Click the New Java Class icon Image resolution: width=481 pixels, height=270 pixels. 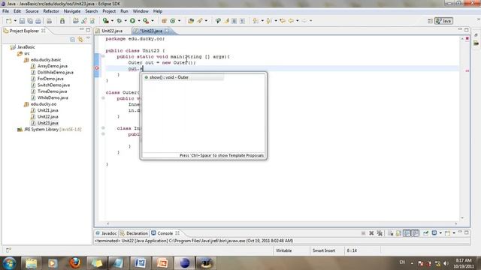point(173,21)
